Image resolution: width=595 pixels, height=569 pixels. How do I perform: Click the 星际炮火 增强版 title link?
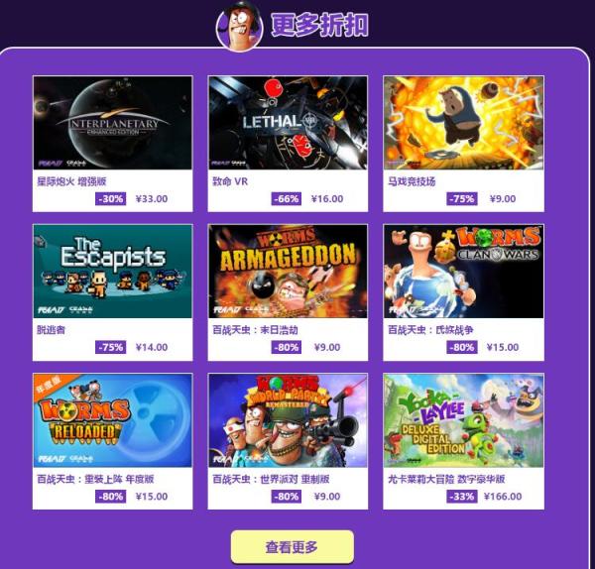pos(71,181)
